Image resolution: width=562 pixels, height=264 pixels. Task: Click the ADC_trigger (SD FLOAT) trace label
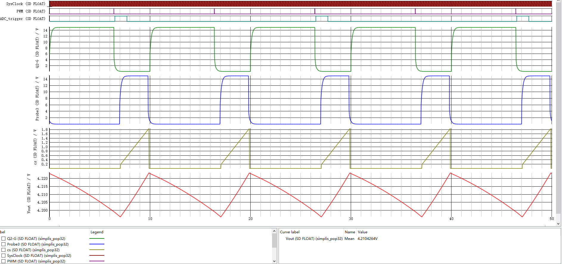pos(23,19)
